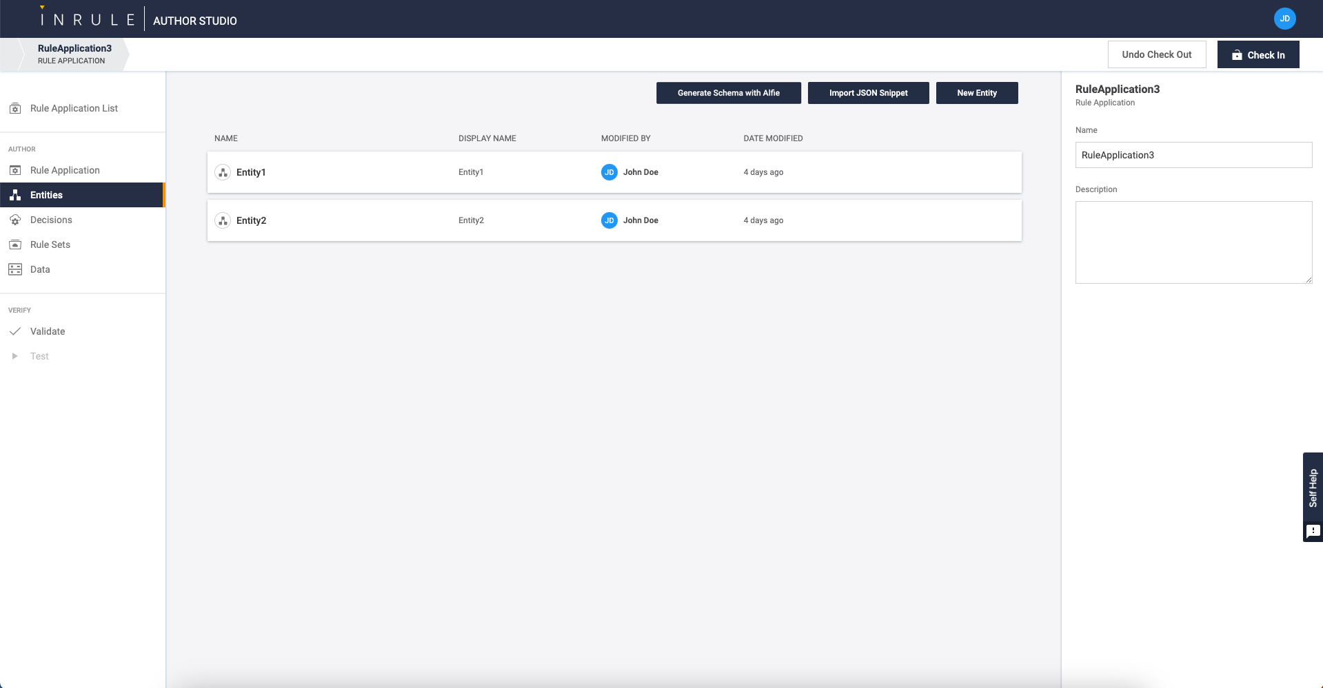Open the Entity1 row name

tap(251, 172)
